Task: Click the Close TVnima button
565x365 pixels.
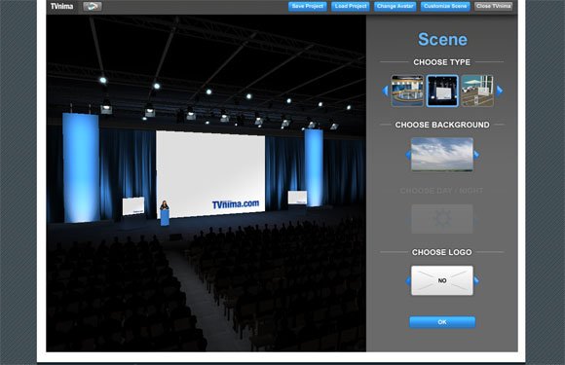Action: (493, 6)
